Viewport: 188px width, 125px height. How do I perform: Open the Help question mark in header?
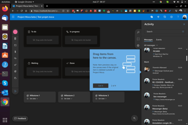(x=178, y=17)
